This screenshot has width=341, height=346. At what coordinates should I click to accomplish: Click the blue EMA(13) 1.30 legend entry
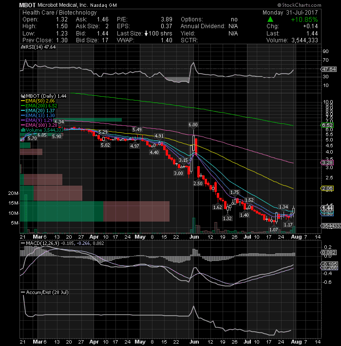click(x=38, y=115)
